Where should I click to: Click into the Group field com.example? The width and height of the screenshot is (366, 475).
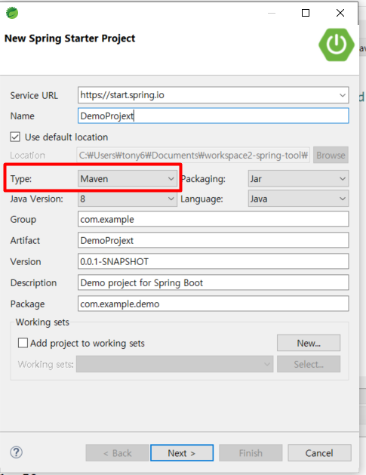[x=213, y=219]
